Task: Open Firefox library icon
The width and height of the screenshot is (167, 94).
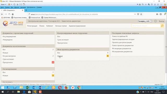Action: point(157,14)
